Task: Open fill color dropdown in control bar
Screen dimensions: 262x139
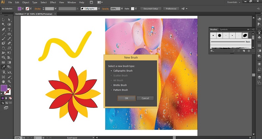Action: [x=23, y=9]
